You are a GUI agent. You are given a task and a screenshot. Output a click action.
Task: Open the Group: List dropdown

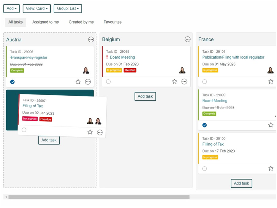[x=68, y=9]
